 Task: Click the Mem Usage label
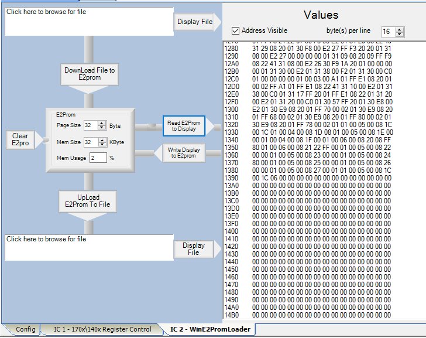tap(71, 158)
